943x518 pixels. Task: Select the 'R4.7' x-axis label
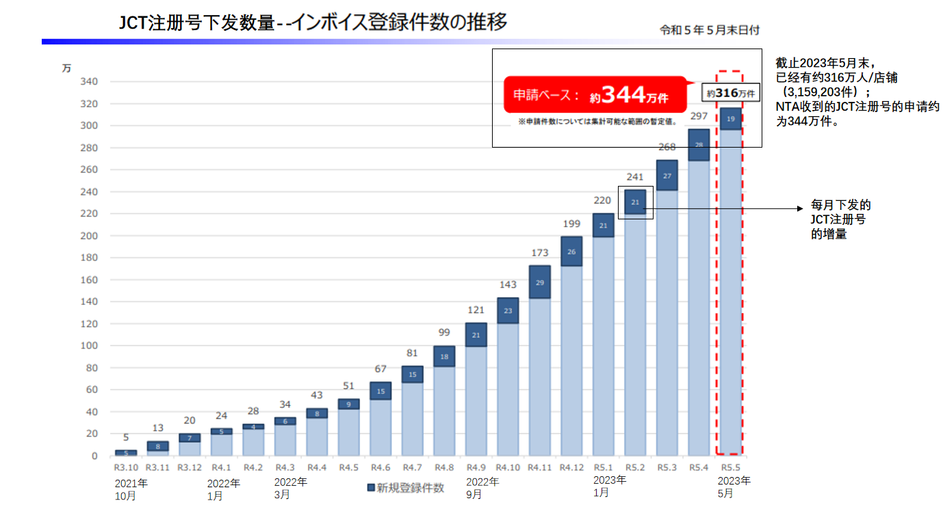click(x=413, y=468)
